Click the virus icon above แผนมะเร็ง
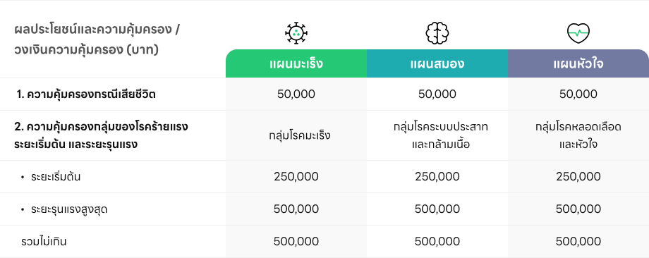 tap(296, 33)
